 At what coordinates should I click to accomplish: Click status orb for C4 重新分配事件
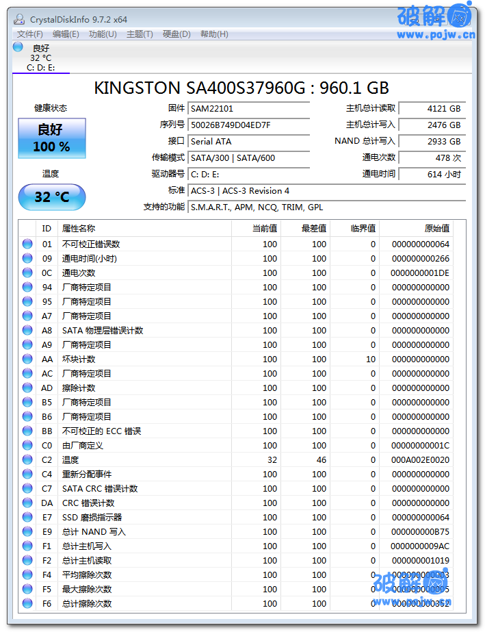27,474
